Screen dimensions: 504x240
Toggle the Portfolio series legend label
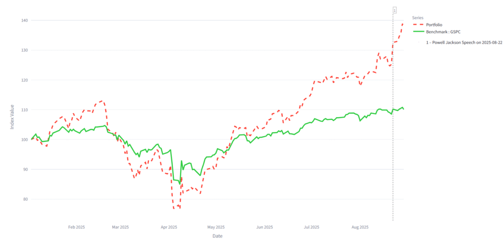click(435, 25)
